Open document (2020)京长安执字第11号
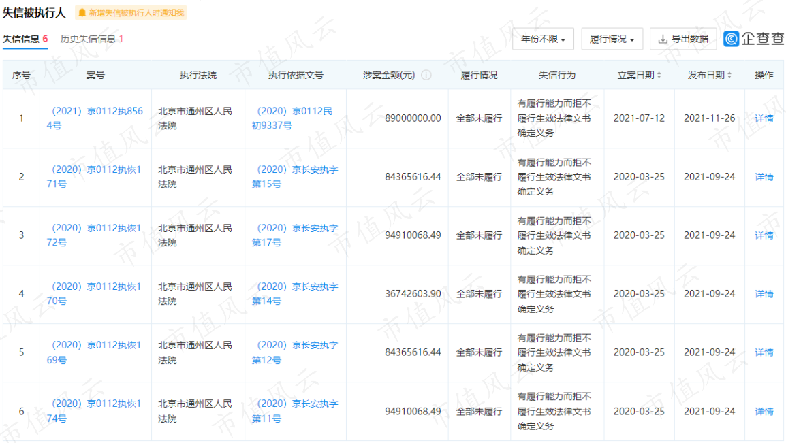 point(295,411)
